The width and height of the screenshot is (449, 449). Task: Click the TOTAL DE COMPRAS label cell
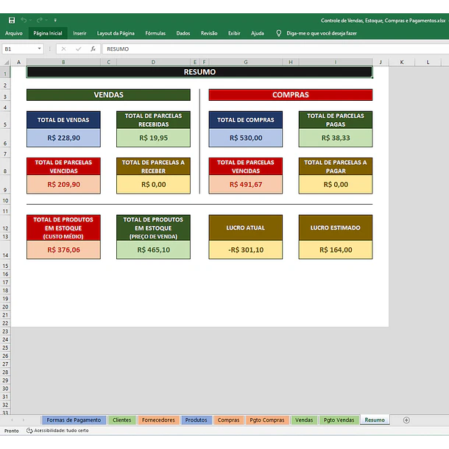click(246, 120)
